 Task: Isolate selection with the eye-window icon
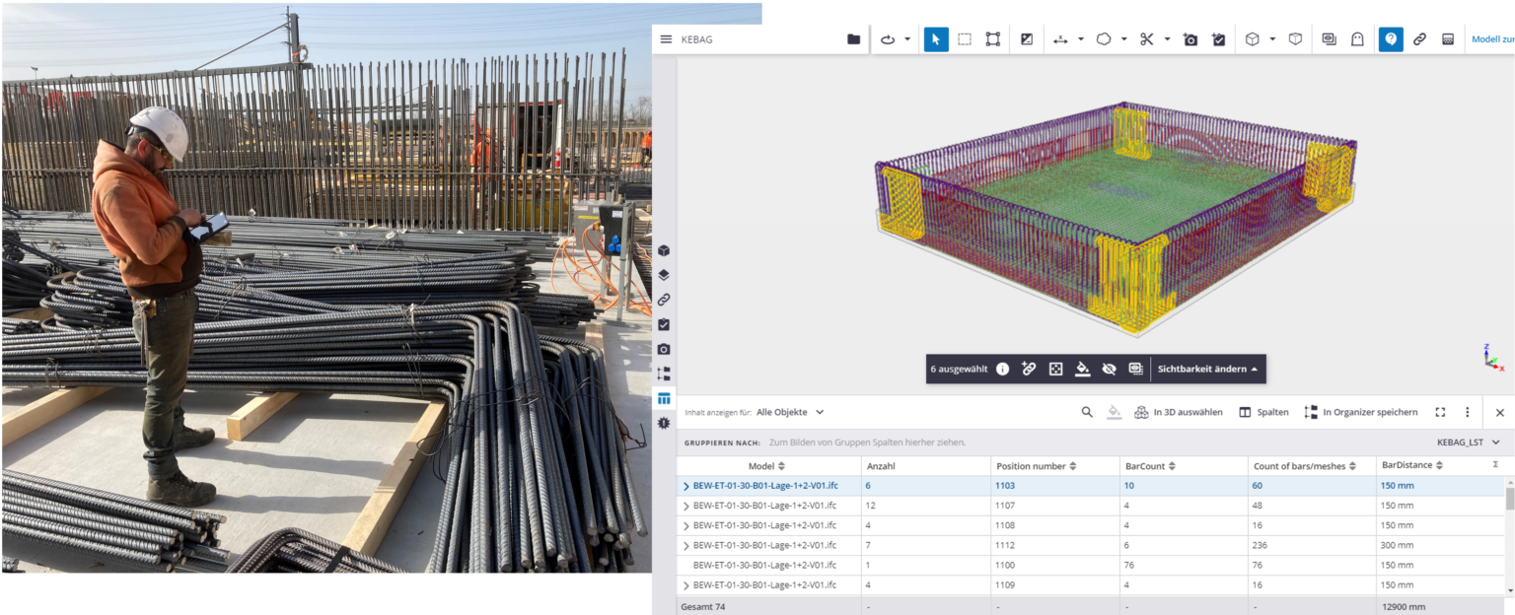click(1135, 369)
